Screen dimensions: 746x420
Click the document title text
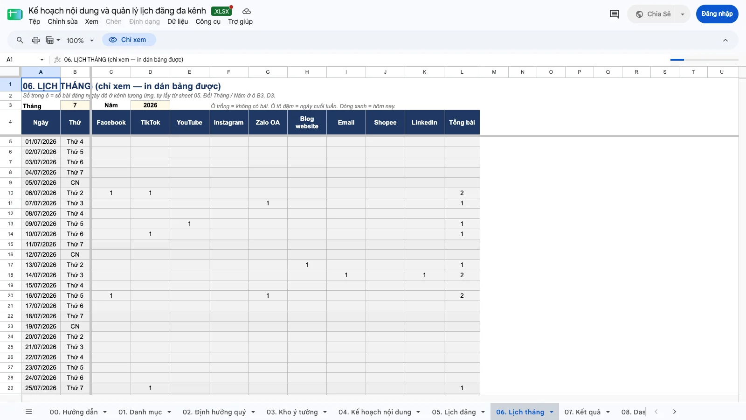point(117,11)
